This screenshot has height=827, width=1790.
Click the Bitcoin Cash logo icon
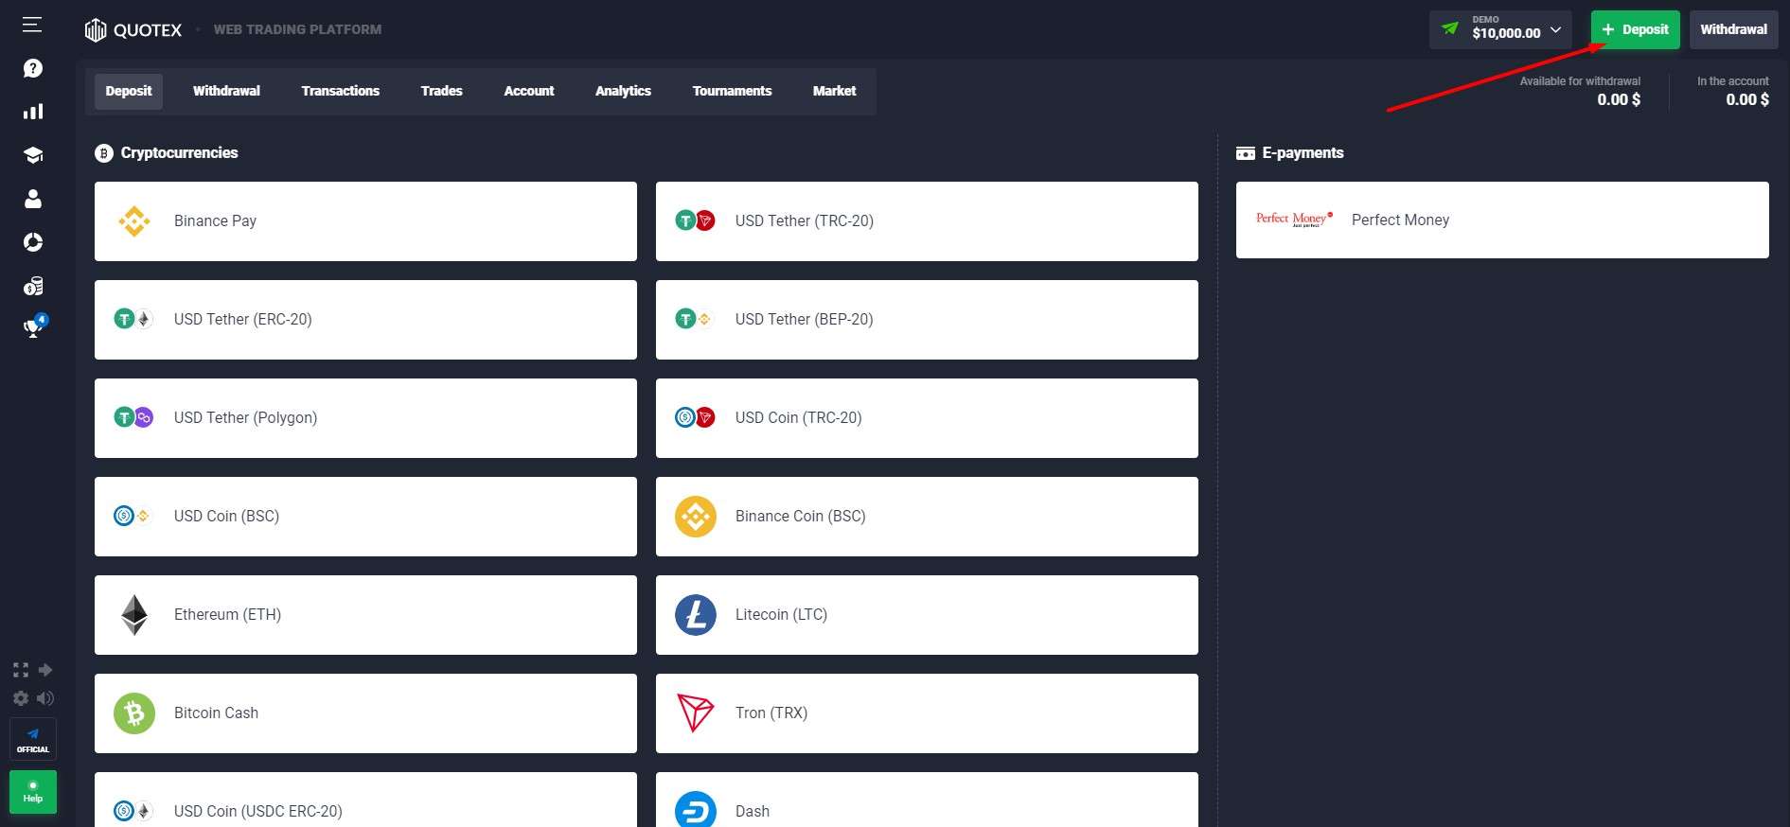click(x=134, y=713)
